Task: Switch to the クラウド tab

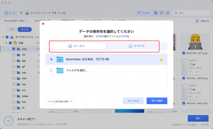Action: click(137, 46)
